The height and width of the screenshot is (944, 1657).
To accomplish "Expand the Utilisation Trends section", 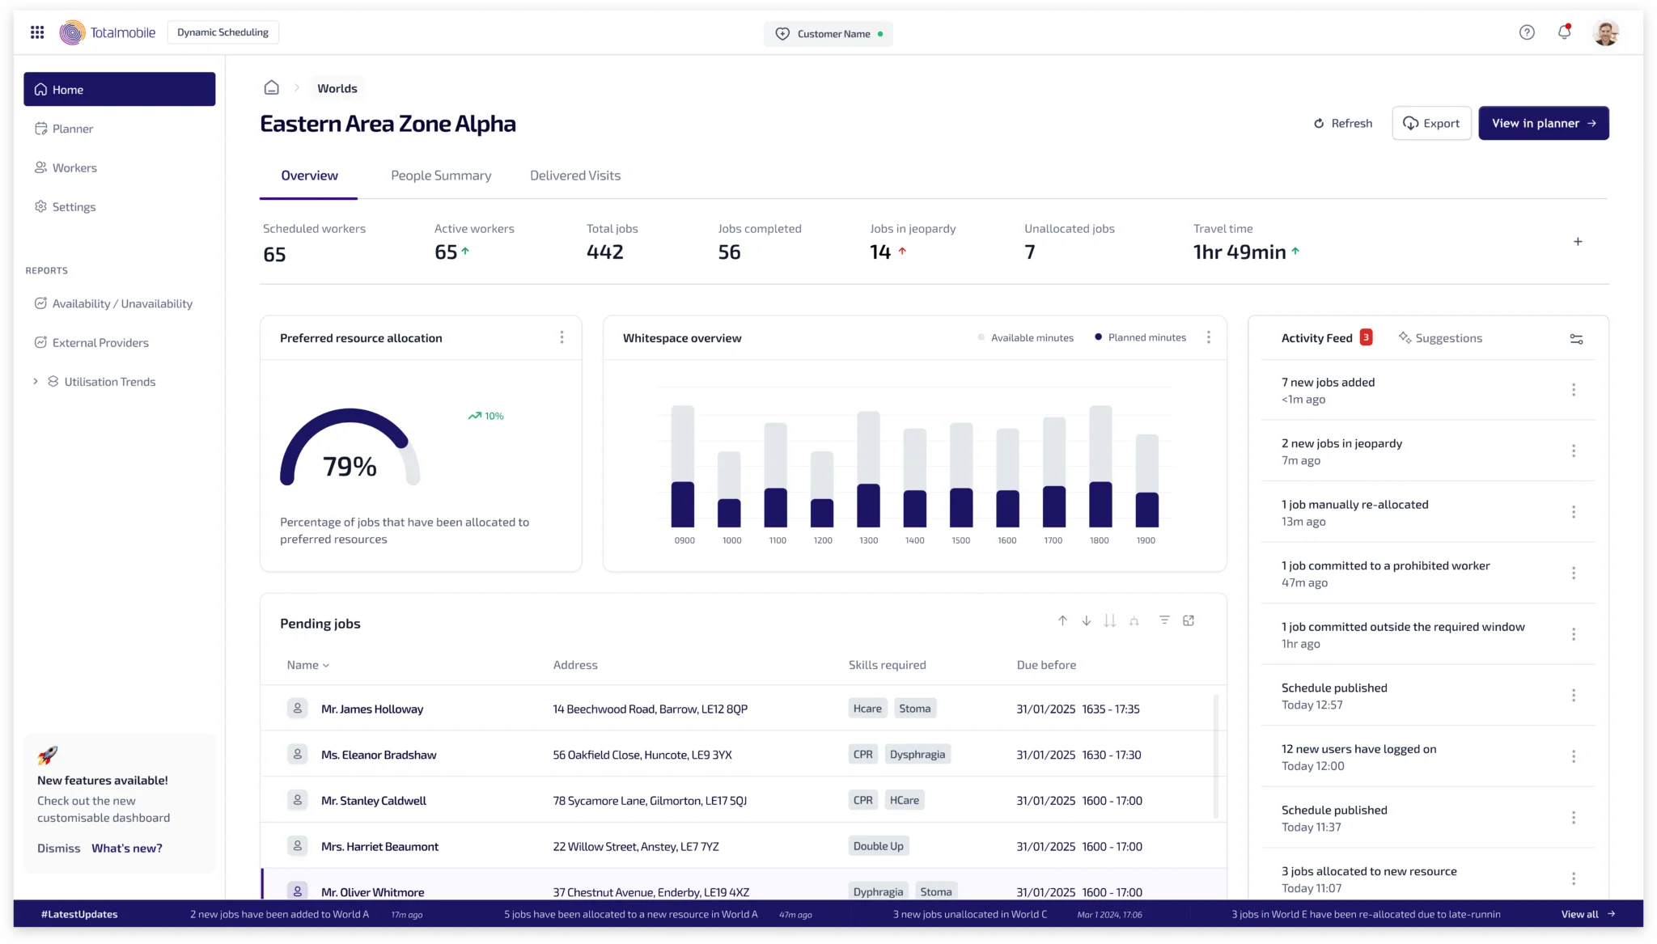I will pyautogui.click(x=35, y=381).
